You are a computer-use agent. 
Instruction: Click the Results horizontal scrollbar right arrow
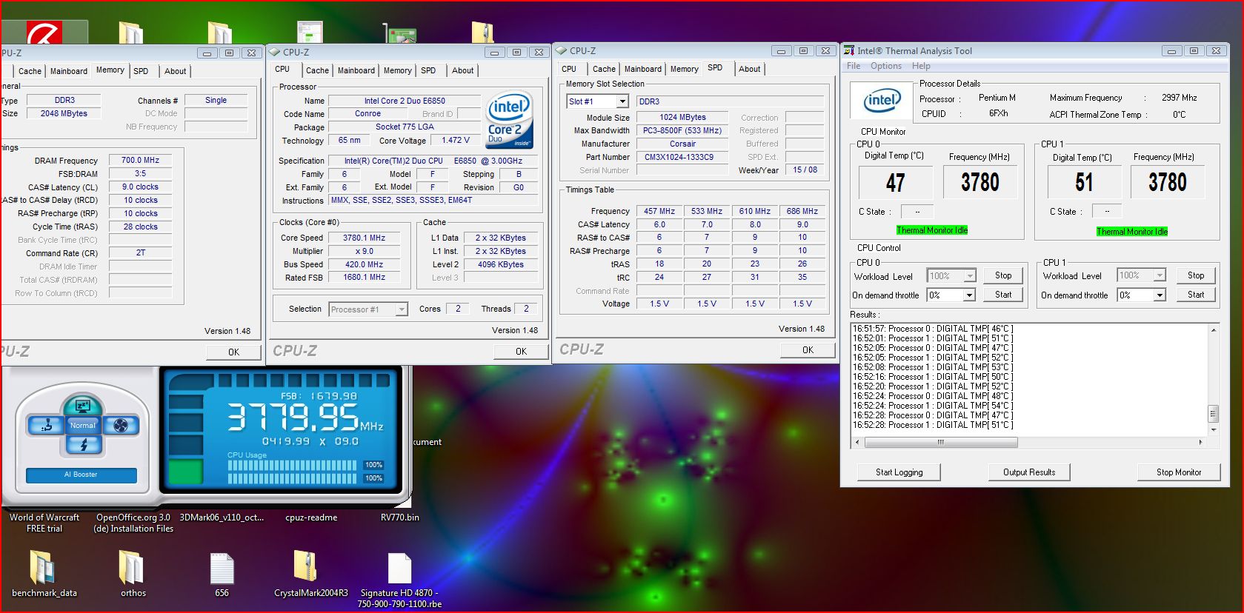[1200, 443]
